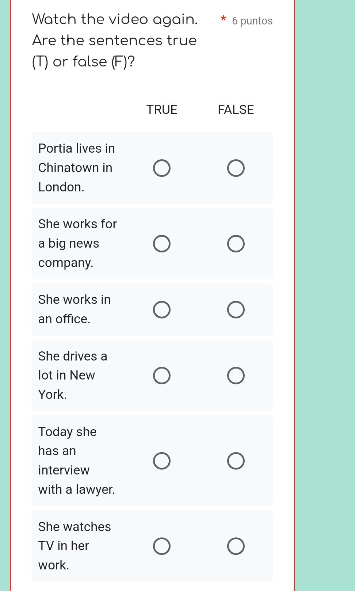
Task: Click the FALSE column header
Action: 236,110
